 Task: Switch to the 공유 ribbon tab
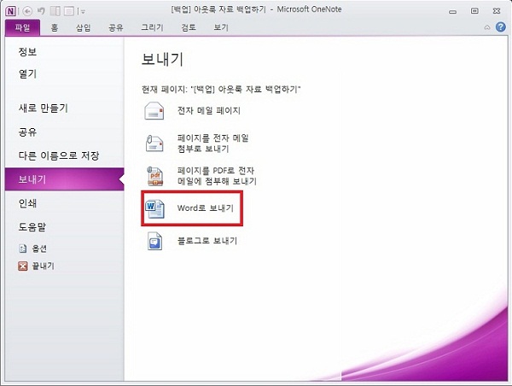coord(115,28)
